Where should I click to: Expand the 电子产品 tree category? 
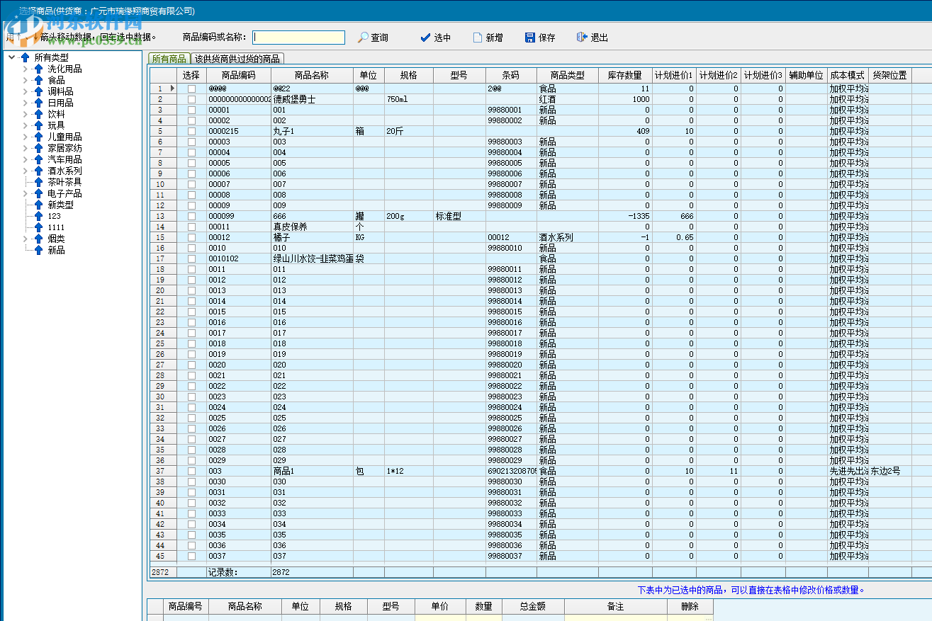(25, 193)
